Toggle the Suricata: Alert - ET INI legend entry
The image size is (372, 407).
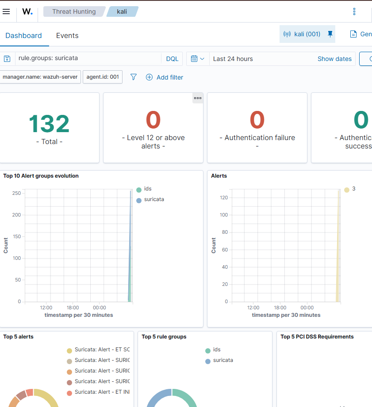point(98,392)
